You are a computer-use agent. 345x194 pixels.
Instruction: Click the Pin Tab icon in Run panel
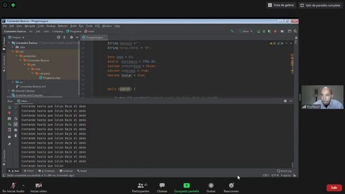(x=9, y=144)
